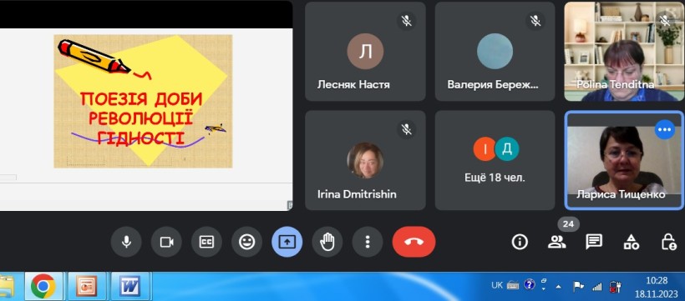Toggle the microphone button
This screenshot has width=685, height=301.
click(x=126, y=242)
